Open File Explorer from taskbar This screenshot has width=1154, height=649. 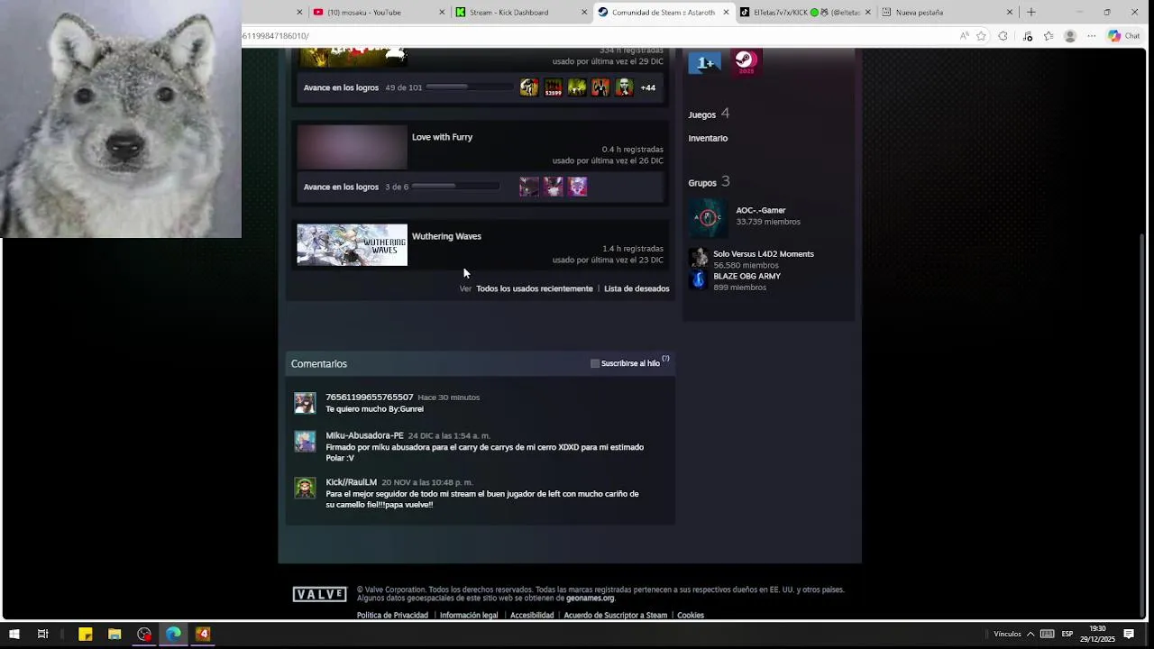114,634
